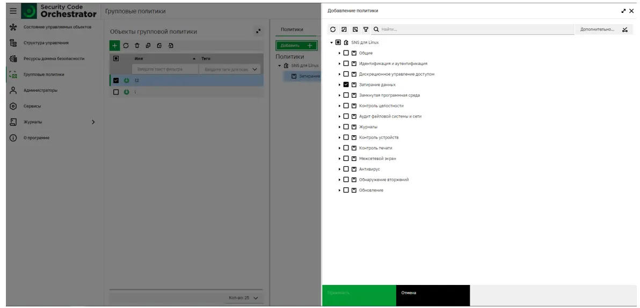Collapse the Объекты групповой политики panel
The width and height of the screenshot is (640, 308).
point(258,31)
